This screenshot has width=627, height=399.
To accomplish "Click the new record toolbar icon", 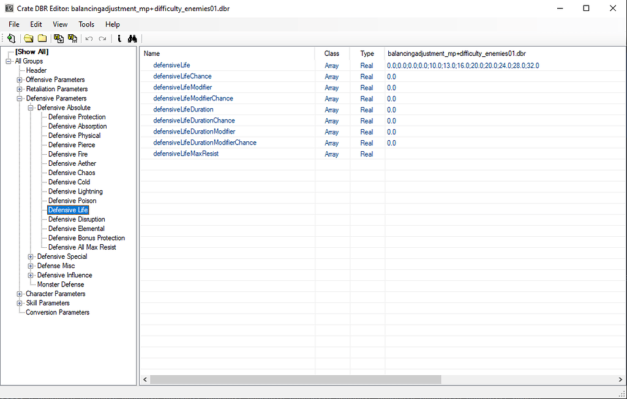I will [11, 39].
